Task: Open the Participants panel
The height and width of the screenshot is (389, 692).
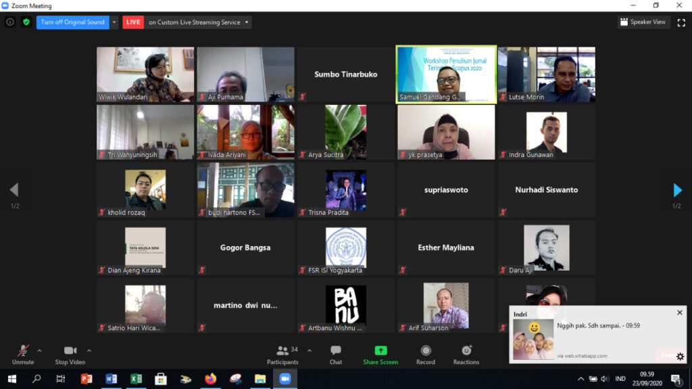Action: pos(282,355)
